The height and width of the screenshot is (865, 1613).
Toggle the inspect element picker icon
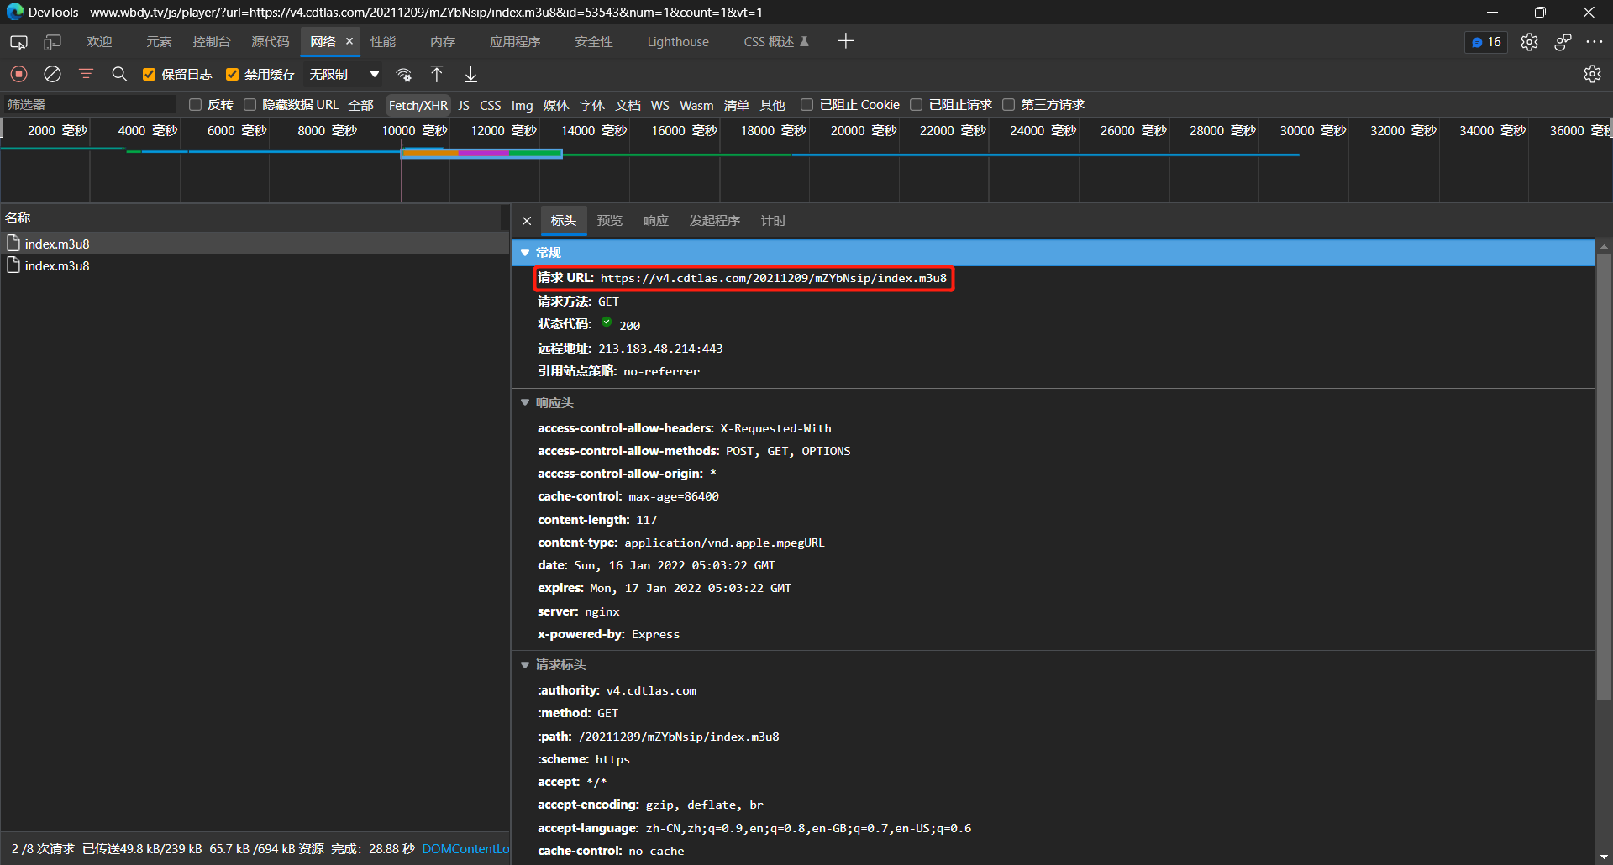pos(18,42)
